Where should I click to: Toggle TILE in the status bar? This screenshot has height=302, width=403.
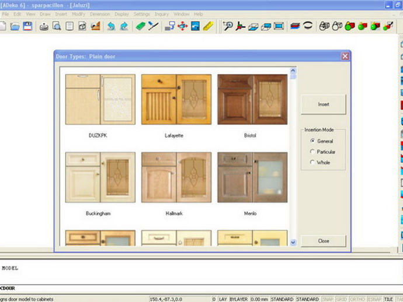pos(388,299)
